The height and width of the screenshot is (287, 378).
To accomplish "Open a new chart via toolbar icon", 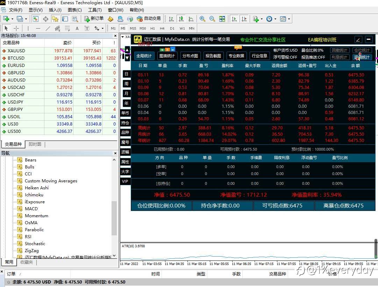I will click(6, 19).
